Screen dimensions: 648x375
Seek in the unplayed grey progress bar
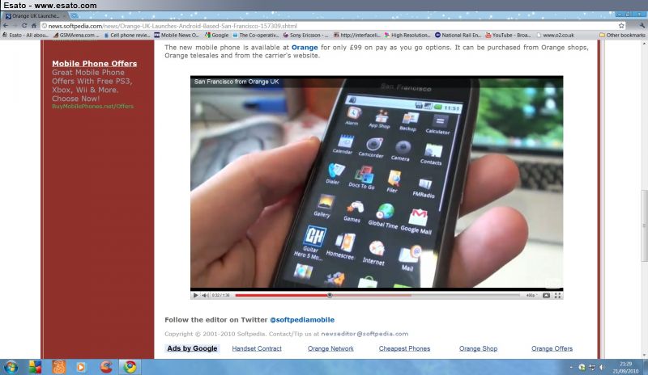point(465,295)
